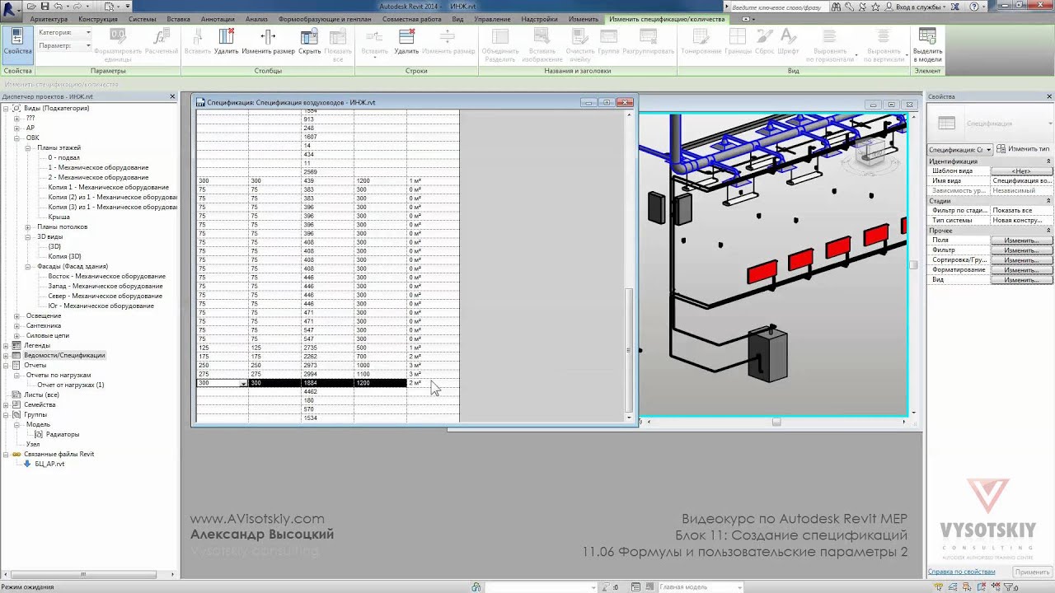Select Радиаторы group in project browser
Image resolution: width=1055 pixels, height=593 pixels.
click(x=63, y=435)
